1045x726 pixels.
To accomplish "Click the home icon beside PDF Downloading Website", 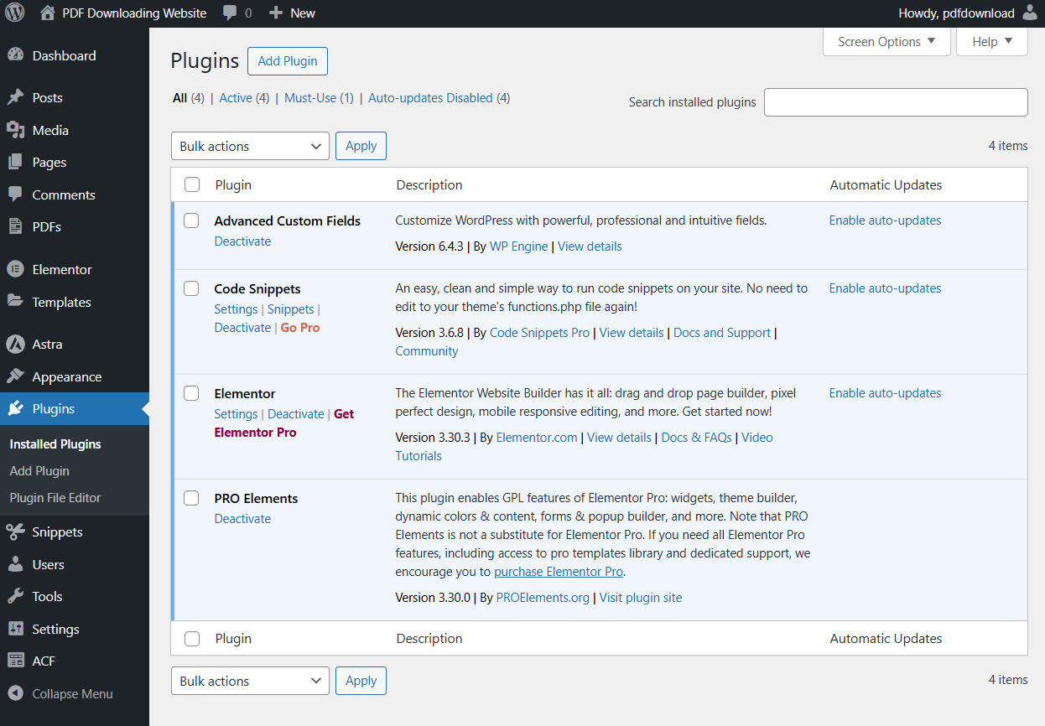I will (x=48, y=13).
